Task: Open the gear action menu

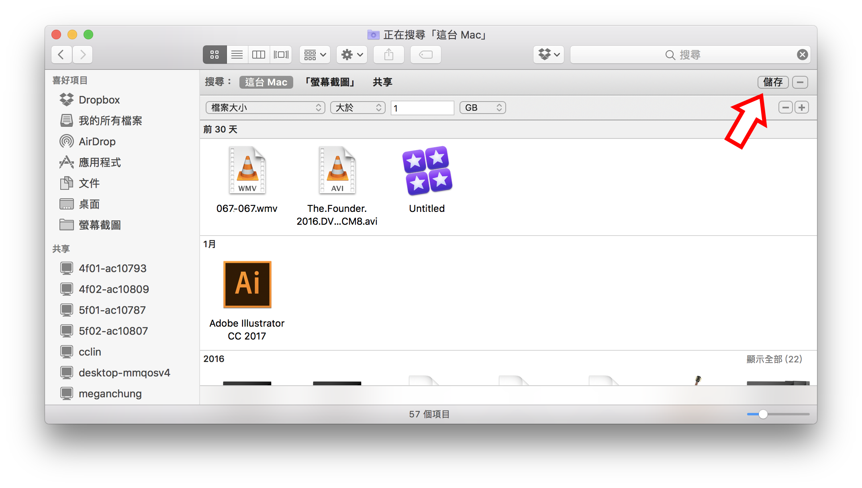Action: click(x=352, y=55)
